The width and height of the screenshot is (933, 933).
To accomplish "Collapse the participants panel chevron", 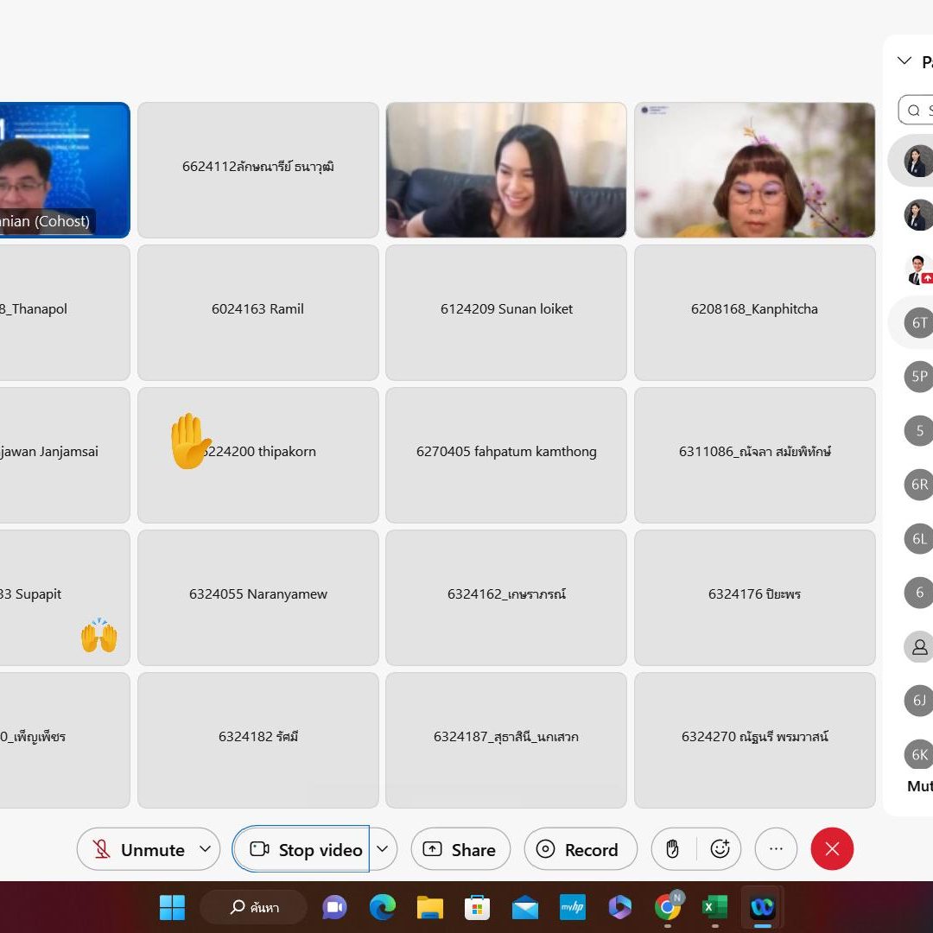I will pyautogui.click(x=904, y=60).
